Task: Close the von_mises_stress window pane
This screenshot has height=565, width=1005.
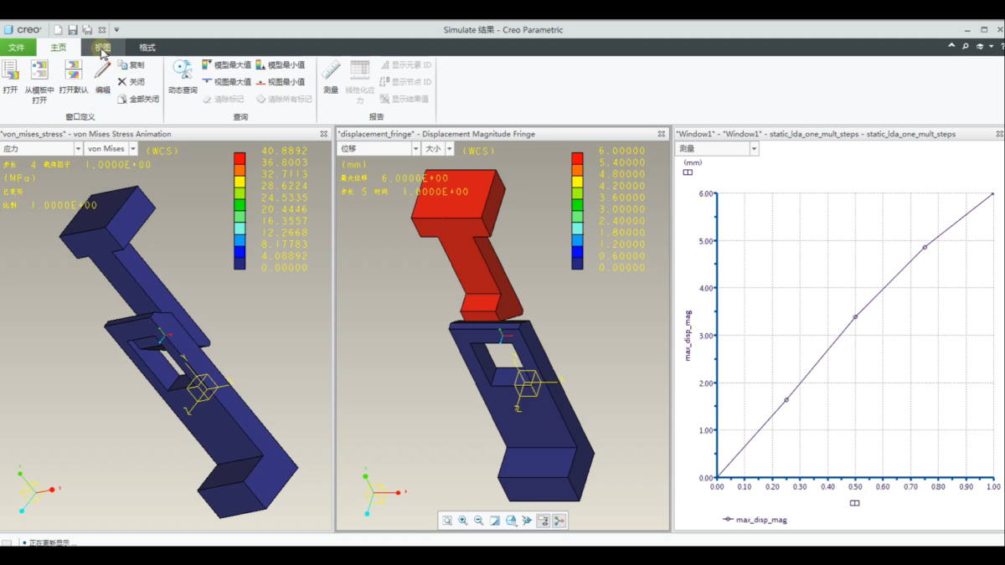Action: coord(324,134)
